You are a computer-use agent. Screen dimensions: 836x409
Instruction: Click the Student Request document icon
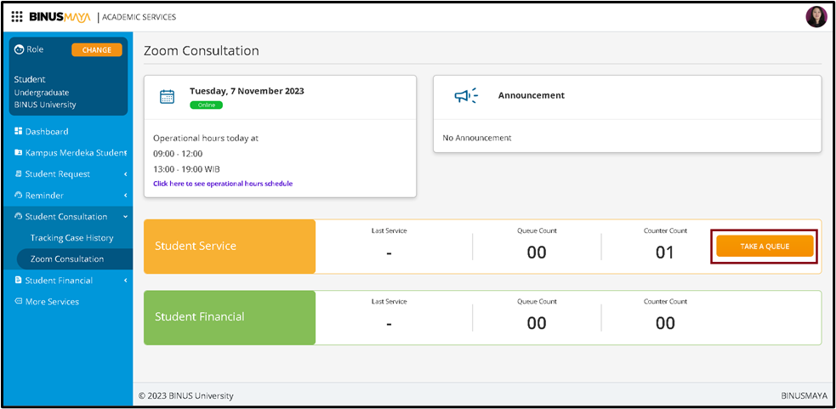[19, 173]
